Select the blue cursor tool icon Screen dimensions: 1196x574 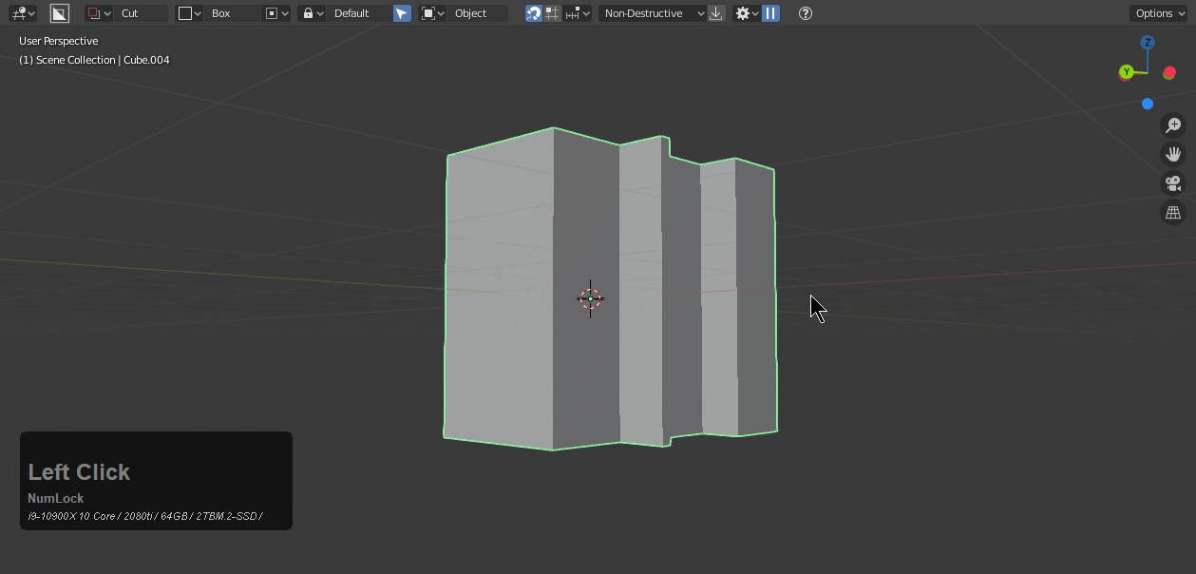coord(401,13)
